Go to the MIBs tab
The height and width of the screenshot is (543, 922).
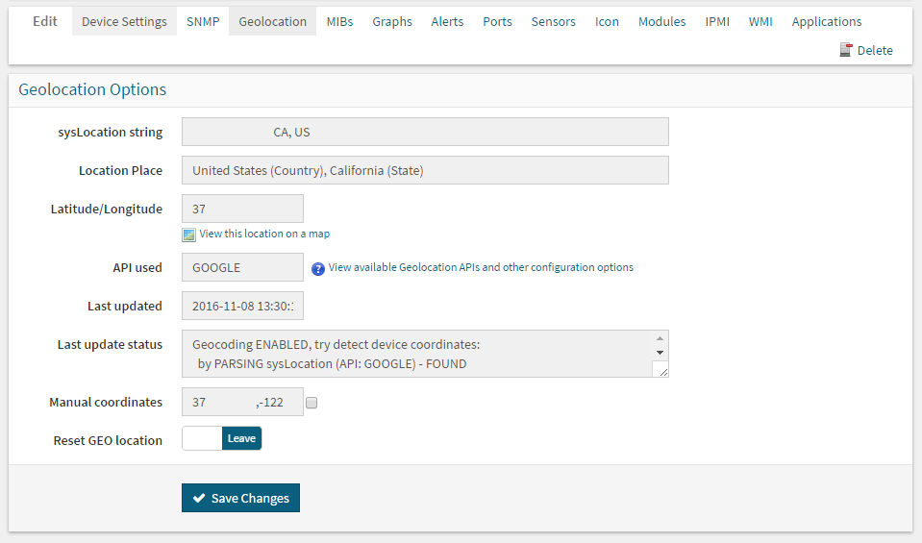[339, 21]
